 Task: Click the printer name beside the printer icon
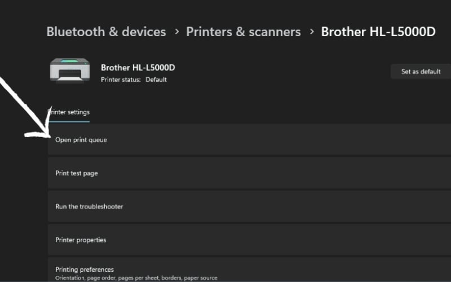click(x=138, y=68)
